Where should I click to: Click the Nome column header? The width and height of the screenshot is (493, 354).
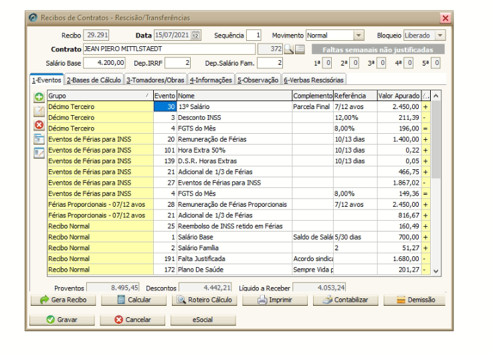(x=235, y=96)
